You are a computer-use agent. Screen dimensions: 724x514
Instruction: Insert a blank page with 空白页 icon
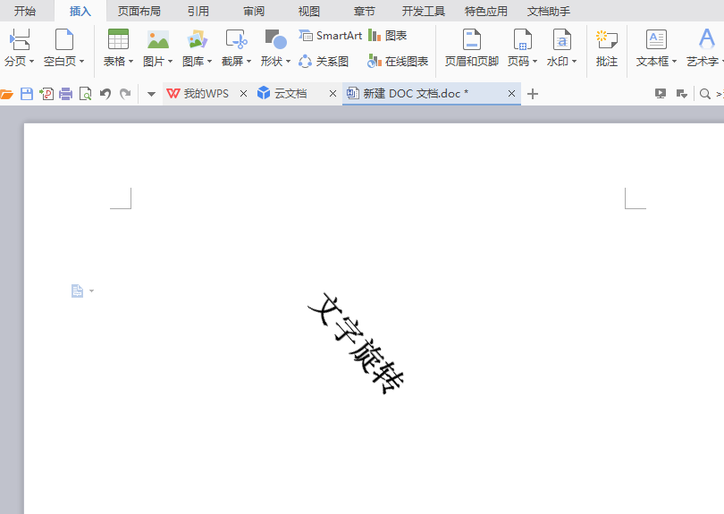click(x=64, y=39)
